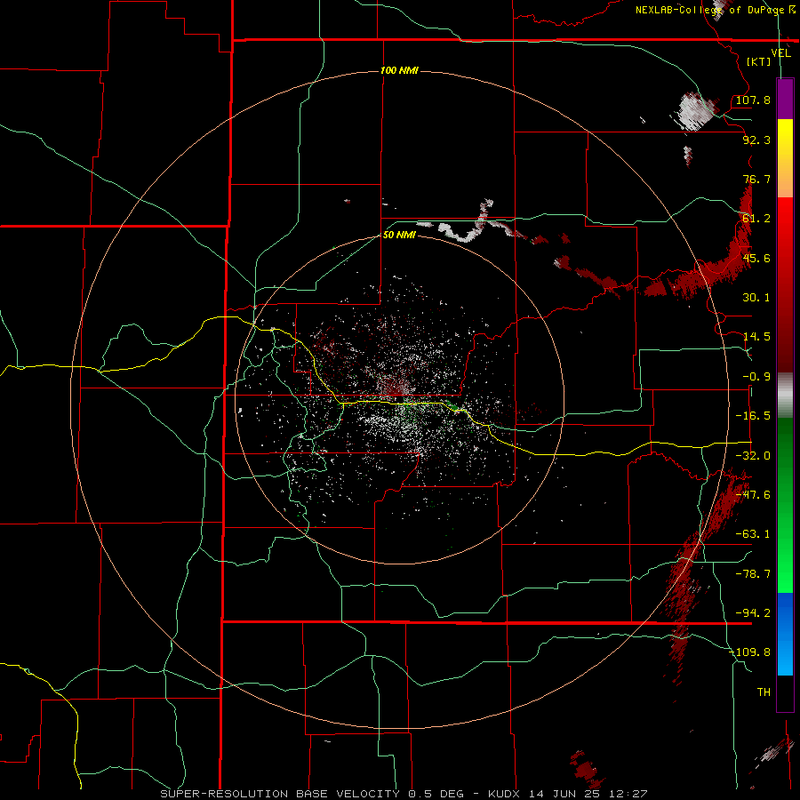Click the gray near-zero segment of the color bar
Image resolution: width=800 pixels, height=800 pixels.
[x=785, y=395]
